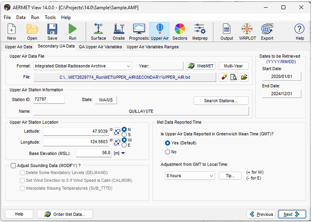This screenshot has width=312, height=222.
Task: Choose the E longitude radio button
Action: [x=124, y=145]
